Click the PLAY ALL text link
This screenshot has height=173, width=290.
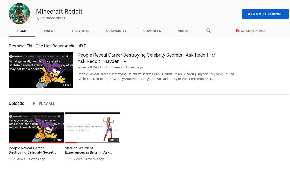point(47,104)
